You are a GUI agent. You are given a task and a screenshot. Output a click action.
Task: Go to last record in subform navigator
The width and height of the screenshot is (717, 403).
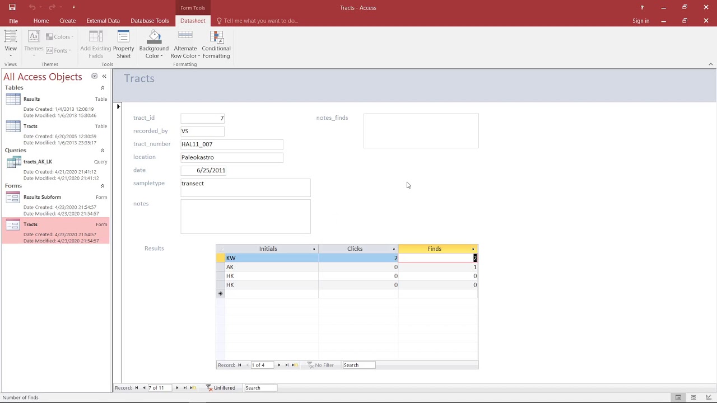coord(287,365)
